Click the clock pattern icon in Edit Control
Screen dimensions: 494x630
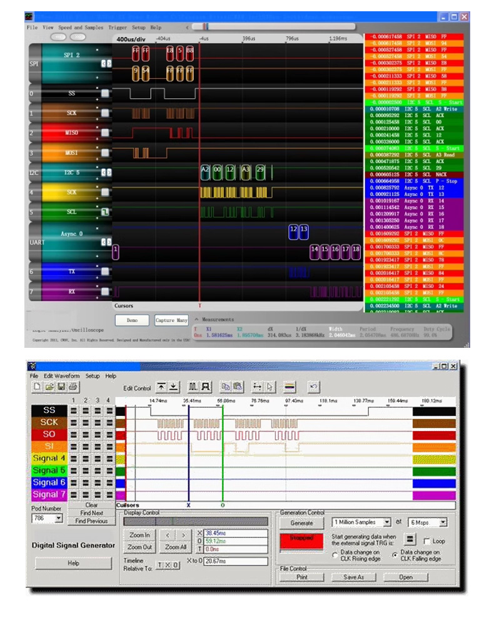[x=193, y=387]
